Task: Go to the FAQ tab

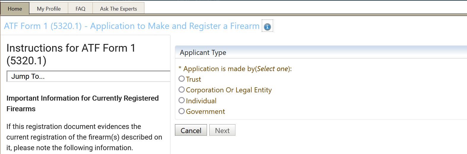Action: click(x=80, y=9)
